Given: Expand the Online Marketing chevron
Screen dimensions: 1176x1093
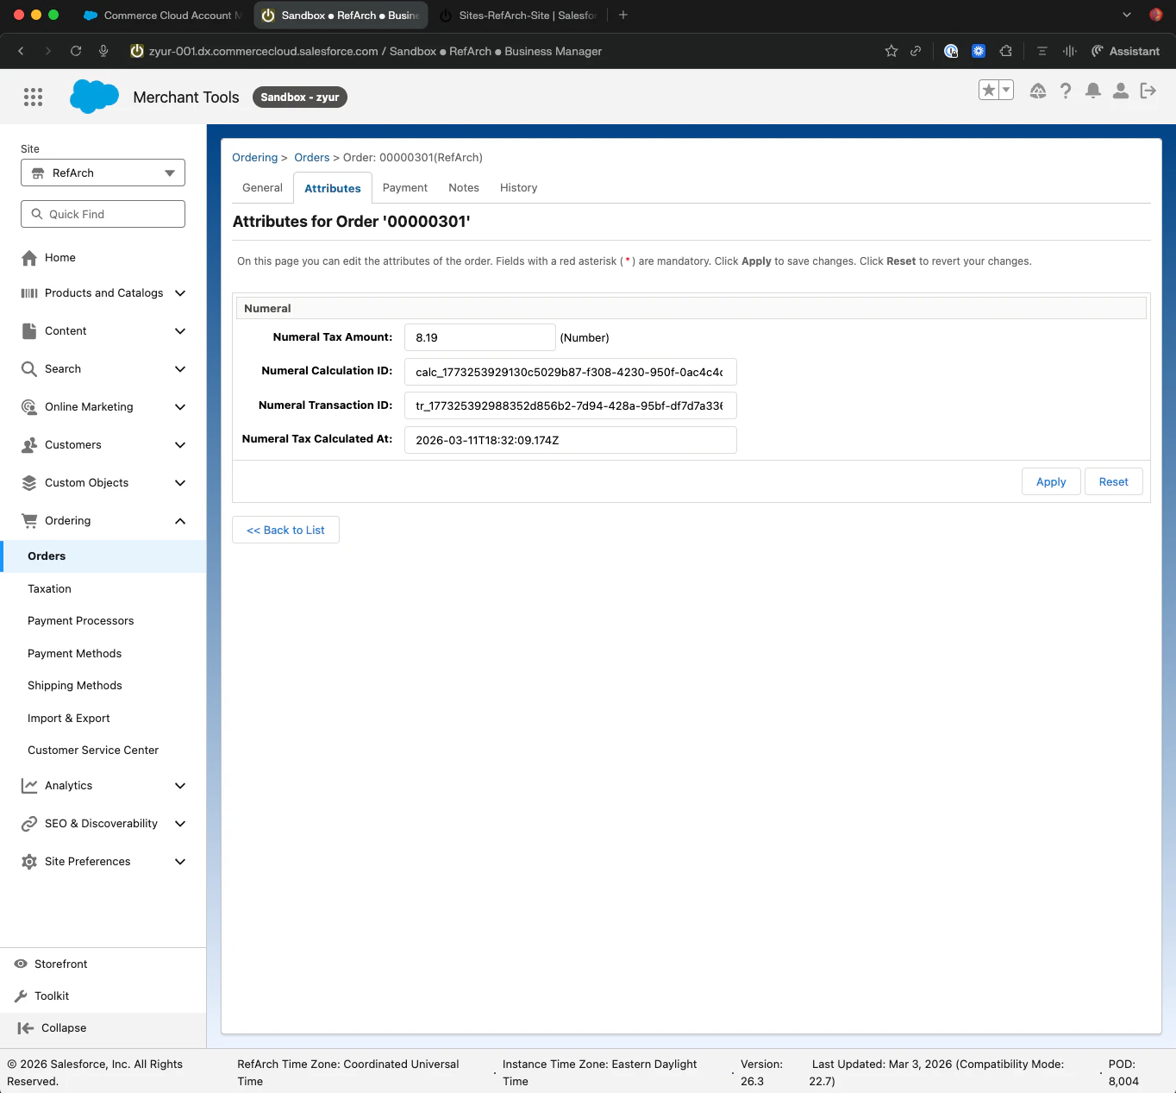Looking at the screenshot, I should click(x=180, y=407).
